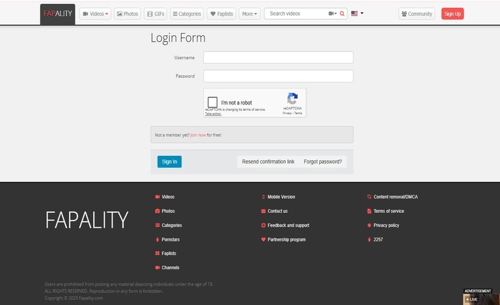Click the Fapality logo in header

(x=57, y=14)
